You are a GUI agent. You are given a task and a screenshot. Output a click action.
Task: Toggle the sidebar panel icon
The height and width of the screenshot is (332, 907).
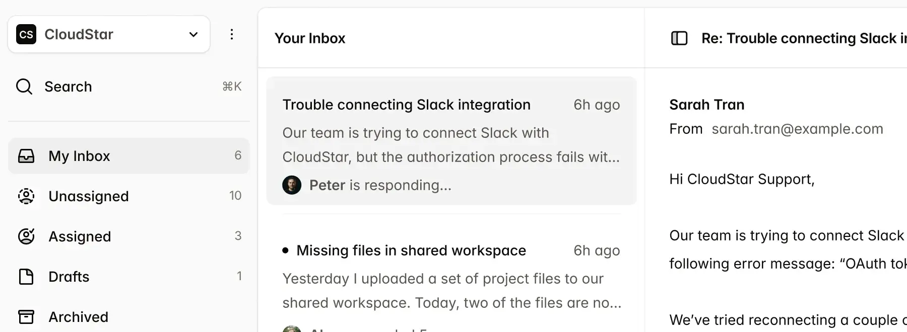pos(679,38)
